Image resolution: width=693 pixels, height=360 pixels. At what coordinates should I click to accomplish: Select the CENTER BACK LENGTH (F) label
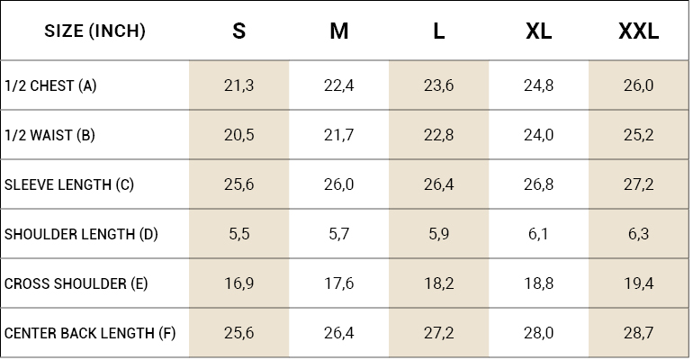point(90,334)
